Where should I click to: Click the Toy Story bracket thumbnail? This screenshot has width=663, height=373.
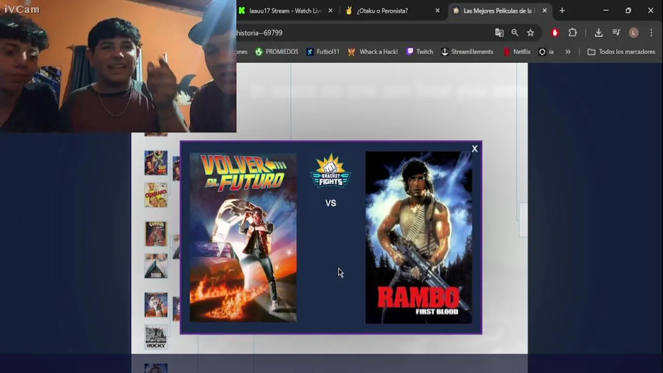point(156,163)
